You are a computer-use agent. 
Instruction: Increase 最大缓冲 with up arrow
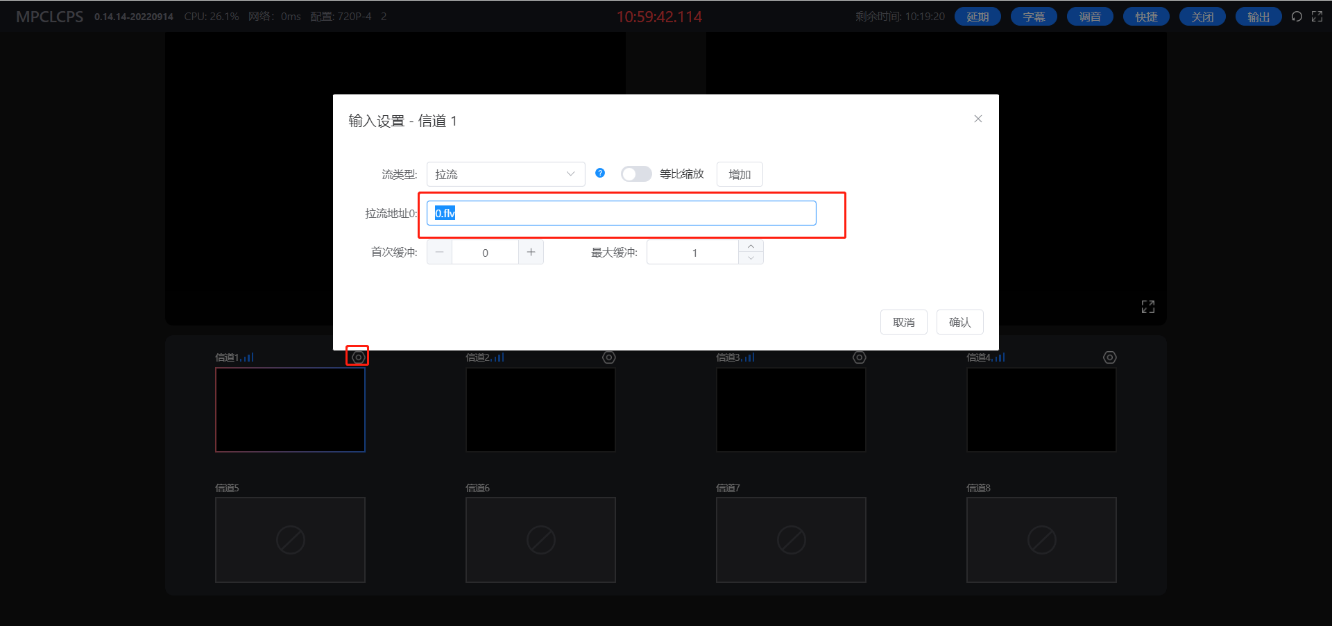coord(751,246)
